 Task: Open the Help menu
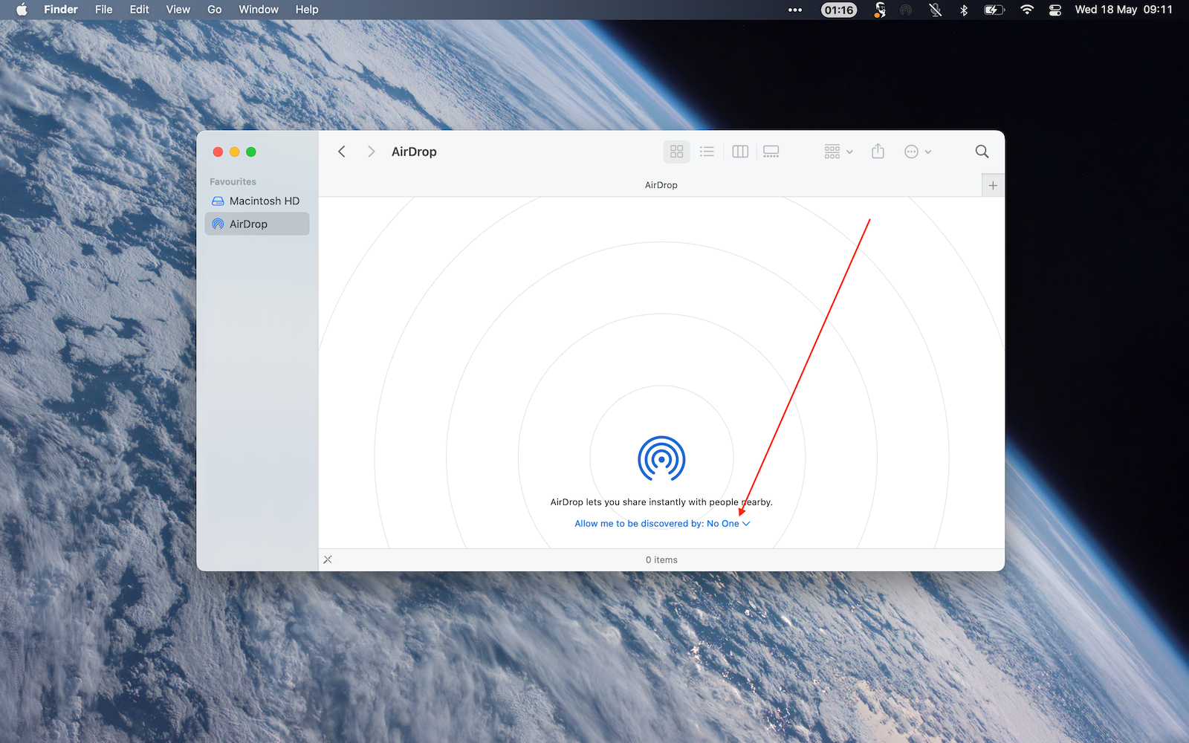307,10
